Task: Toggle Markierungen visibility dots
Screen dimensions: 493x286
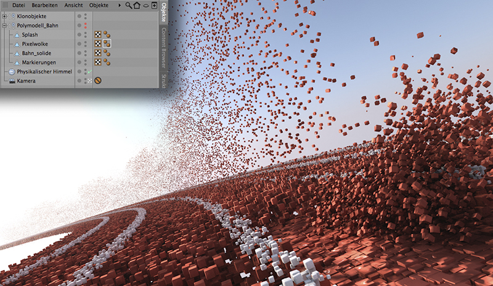Action: (86, 62)
